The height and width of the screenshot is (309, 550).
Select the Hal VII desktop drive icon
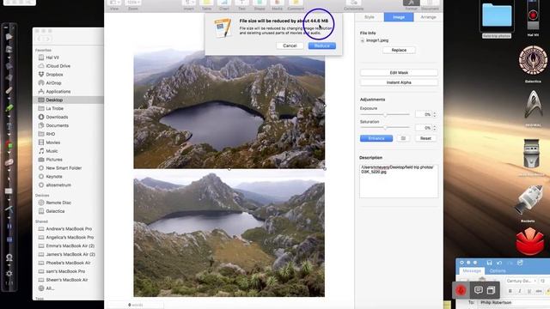tap(533, 18)
